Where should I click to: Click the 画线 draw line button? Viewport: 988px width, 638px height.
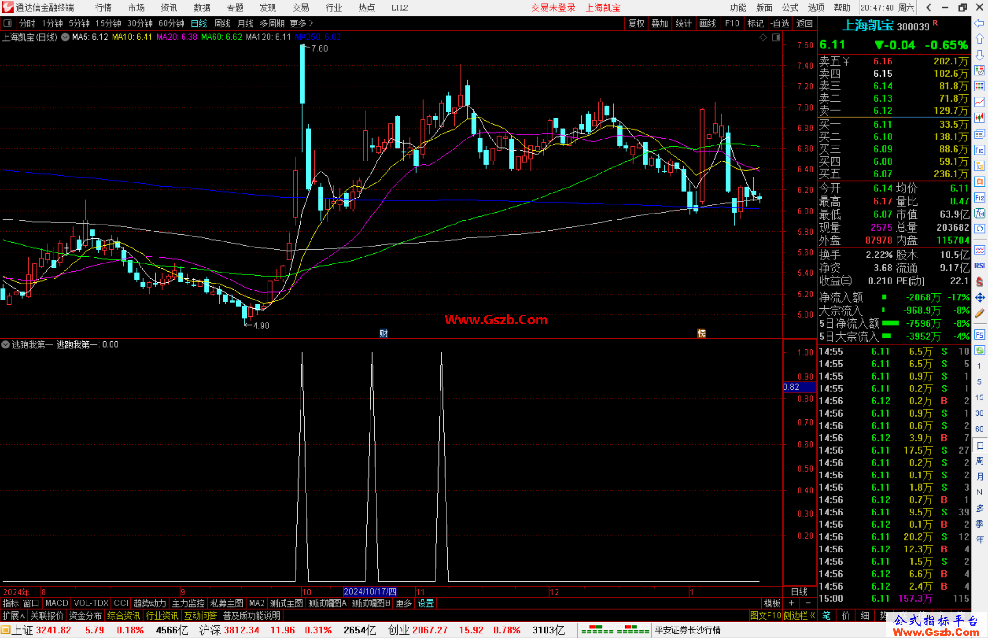(708, 23)
